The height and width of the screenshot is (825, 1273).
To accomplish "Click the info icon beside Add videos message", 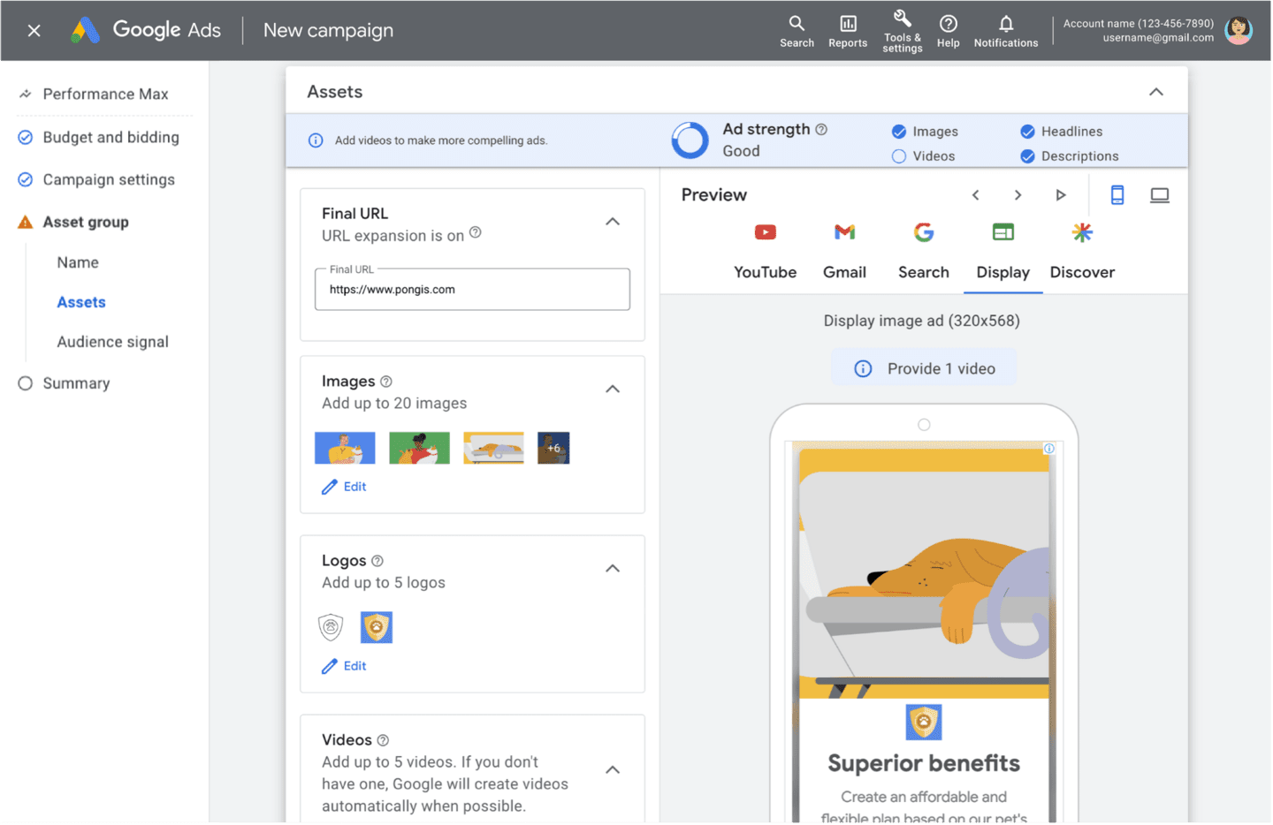I will (316, 140).
